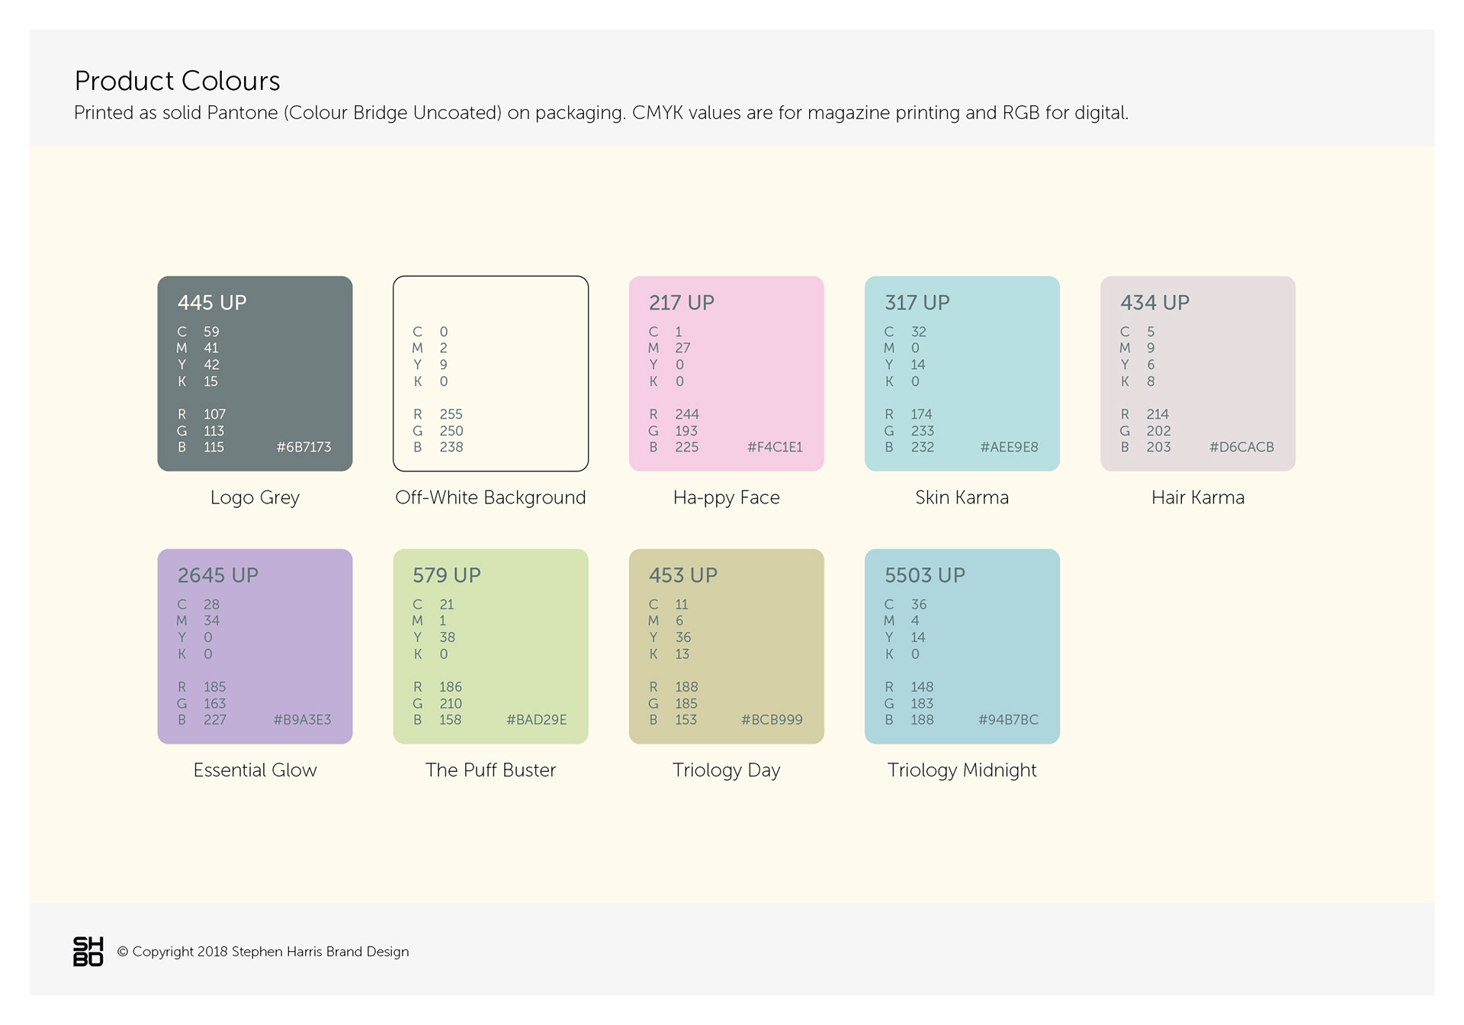1464x1025 pixels.
Task: Click the Product Colours heading
Action: [177, 81]
